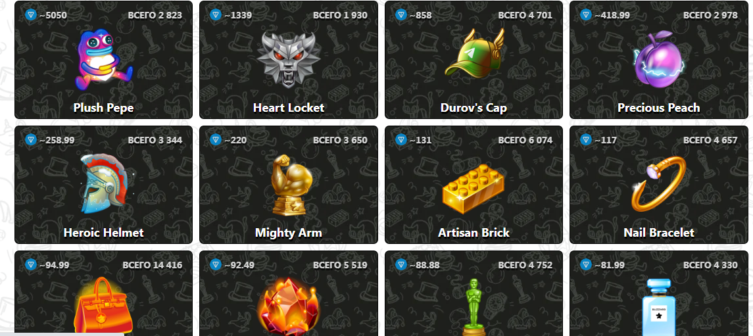Click the Precious Peach purple fruit icon
The image size is (753, 336).
point(658,60)
